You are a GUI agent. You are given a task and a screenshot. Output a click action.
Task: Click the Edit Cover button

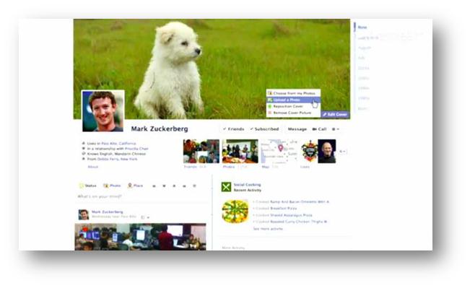tap(335, 115)
